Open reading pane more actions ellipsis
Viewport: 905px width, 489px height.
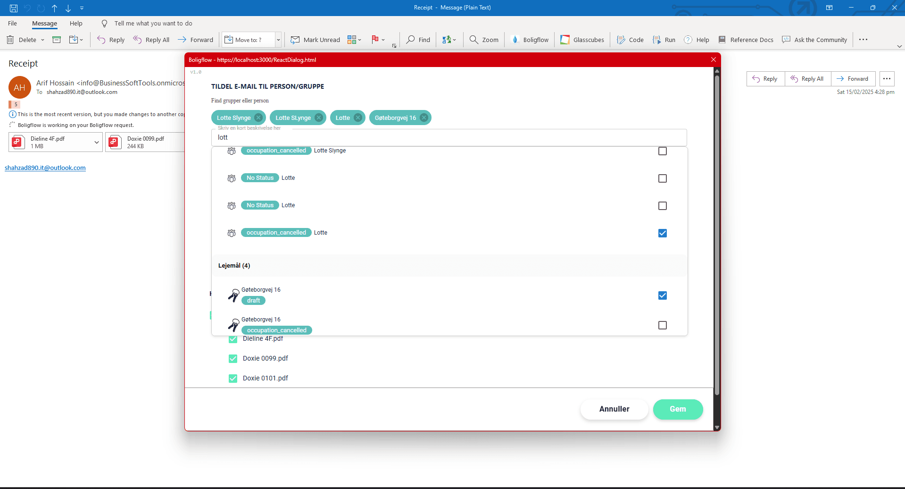887,79
